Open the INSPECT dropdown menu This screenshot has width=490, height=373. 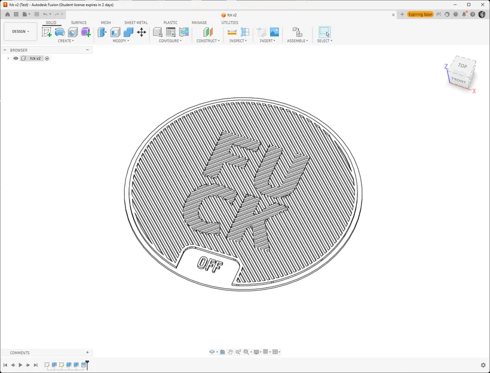238,41
